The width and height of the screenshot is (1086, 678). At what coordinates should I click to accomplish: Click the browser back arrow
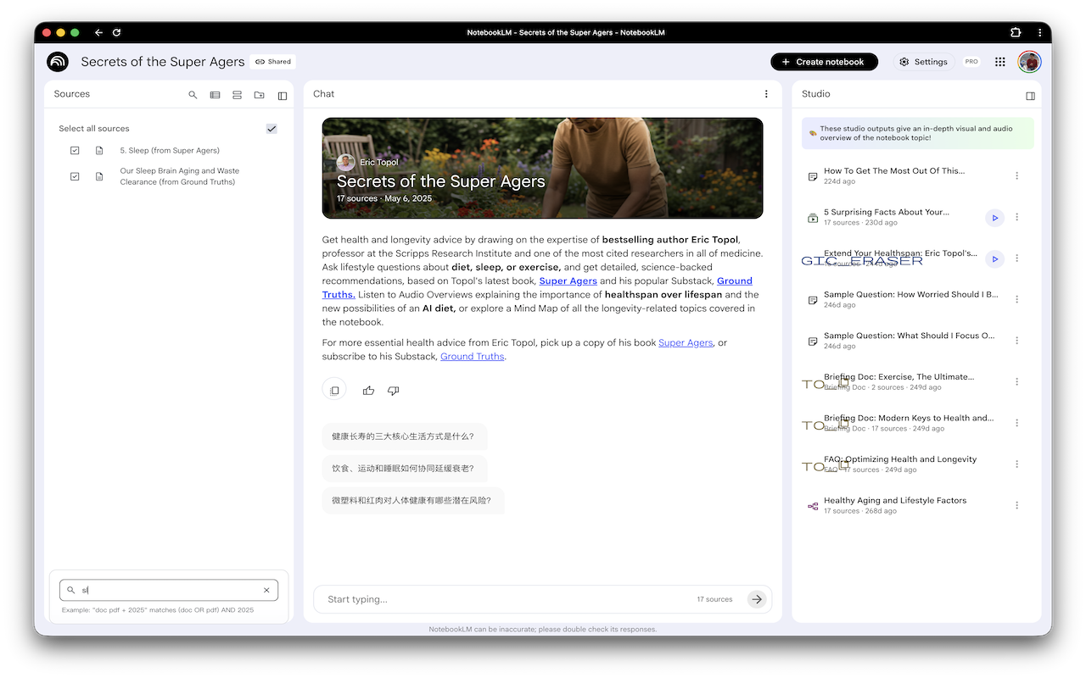pos(98,32)
